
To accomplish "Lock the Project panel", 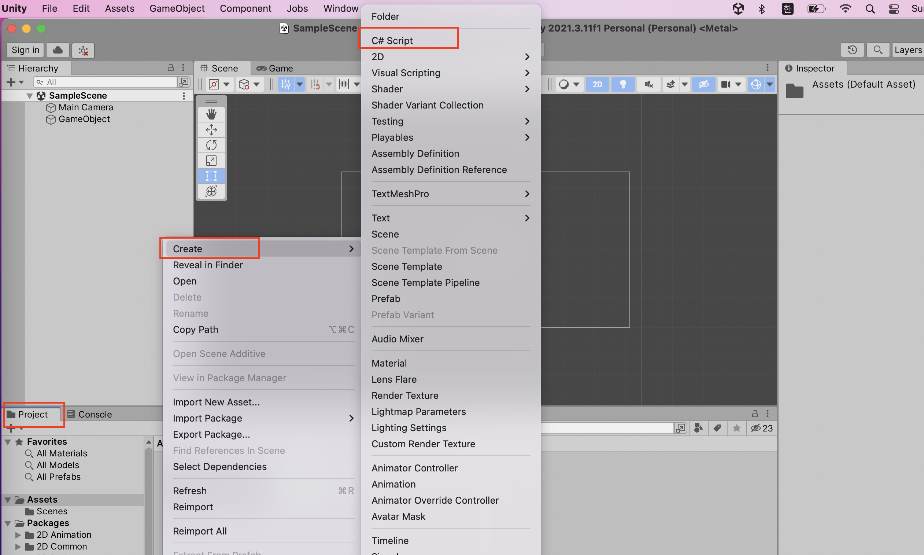I will click(755, 414).
